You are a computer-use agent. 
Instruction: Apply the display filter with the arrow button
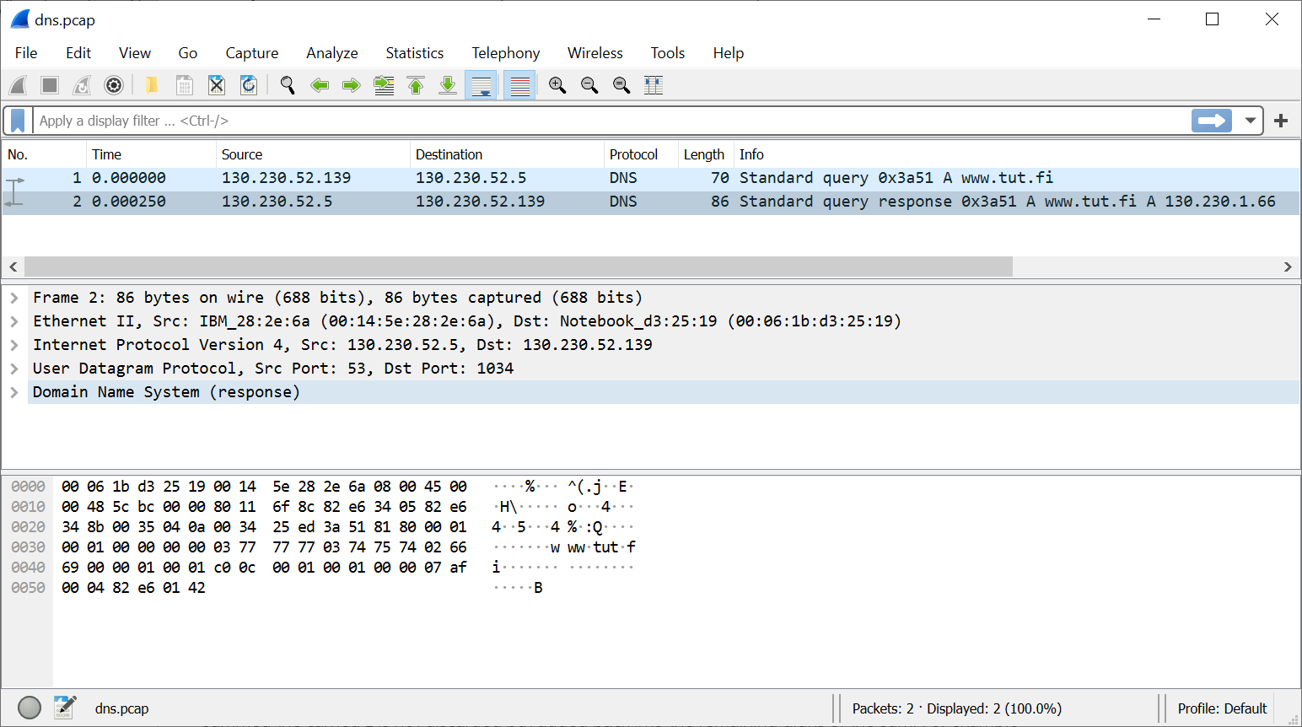click(1211, 120)
